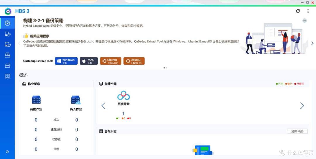Open the Storage Spaces sidebar icon
The width and height of the screenshot is (316, 159).
click(x=7, y=65)
